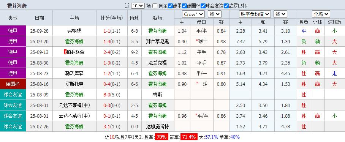Click the 71.4% handicap win rate badge
The image size is (345, 142).
tap(189, 137)
